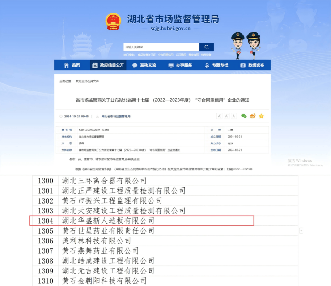Click the 守合同重信用 hot search link

pos(165,55)
